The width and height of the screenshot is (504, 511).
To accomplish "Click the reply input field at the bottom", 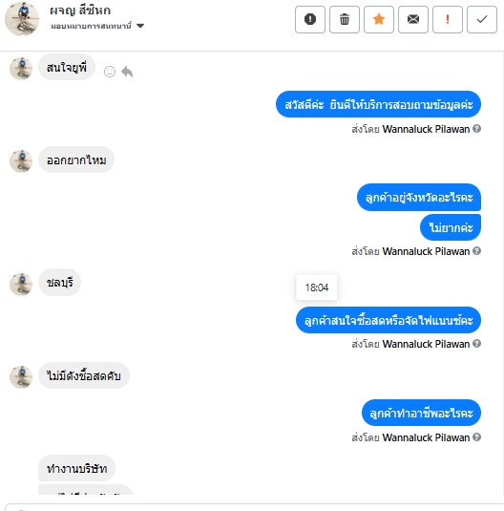I will (x=254, y=507).
